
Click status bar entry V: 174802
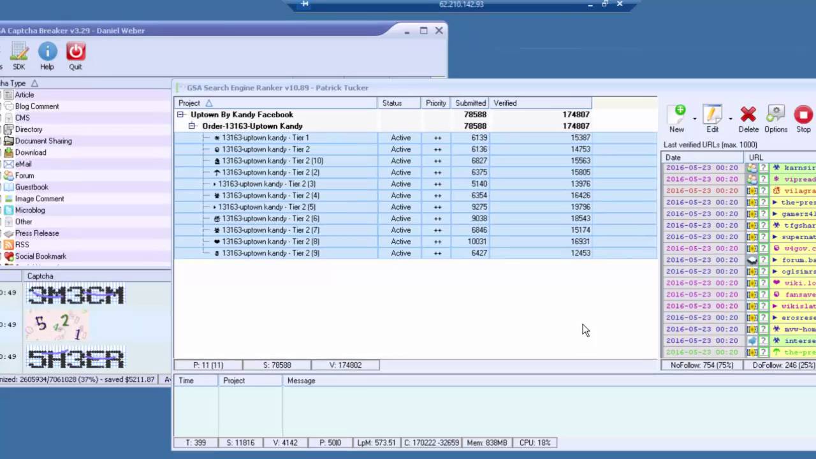coord(346,365)
